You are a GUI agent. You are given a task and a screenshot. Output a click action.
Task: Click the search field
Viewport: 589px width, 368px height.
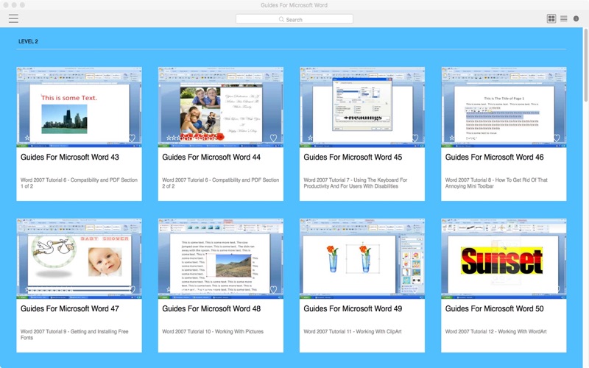pyautogui.click(x=294, y=19)
